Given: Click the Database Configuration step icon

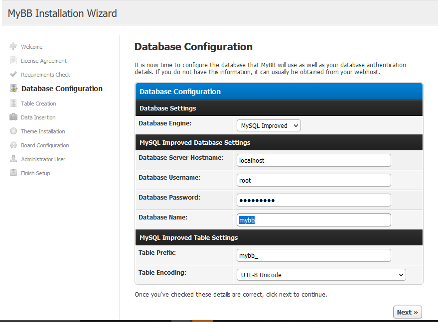Looking at the screenshot, I should point(13,89).
